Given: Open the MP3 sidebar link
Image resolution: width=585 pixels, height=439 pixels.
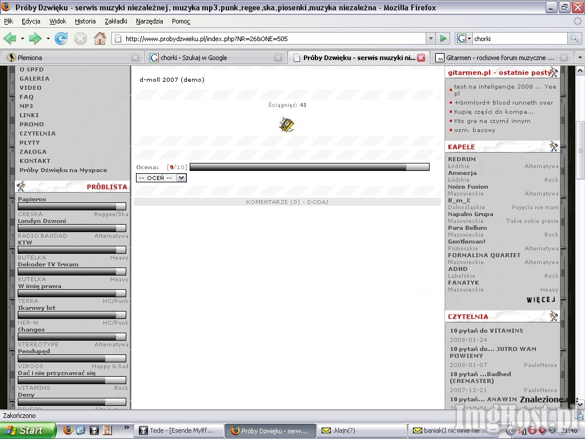Looking at the screenshot, I should point(26,106).
